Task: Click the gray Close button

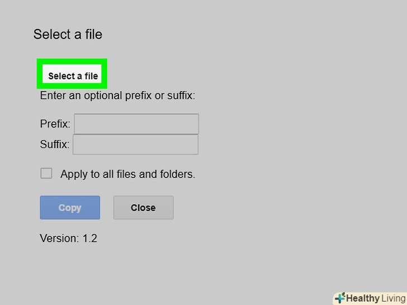Action: pos(143,208)
